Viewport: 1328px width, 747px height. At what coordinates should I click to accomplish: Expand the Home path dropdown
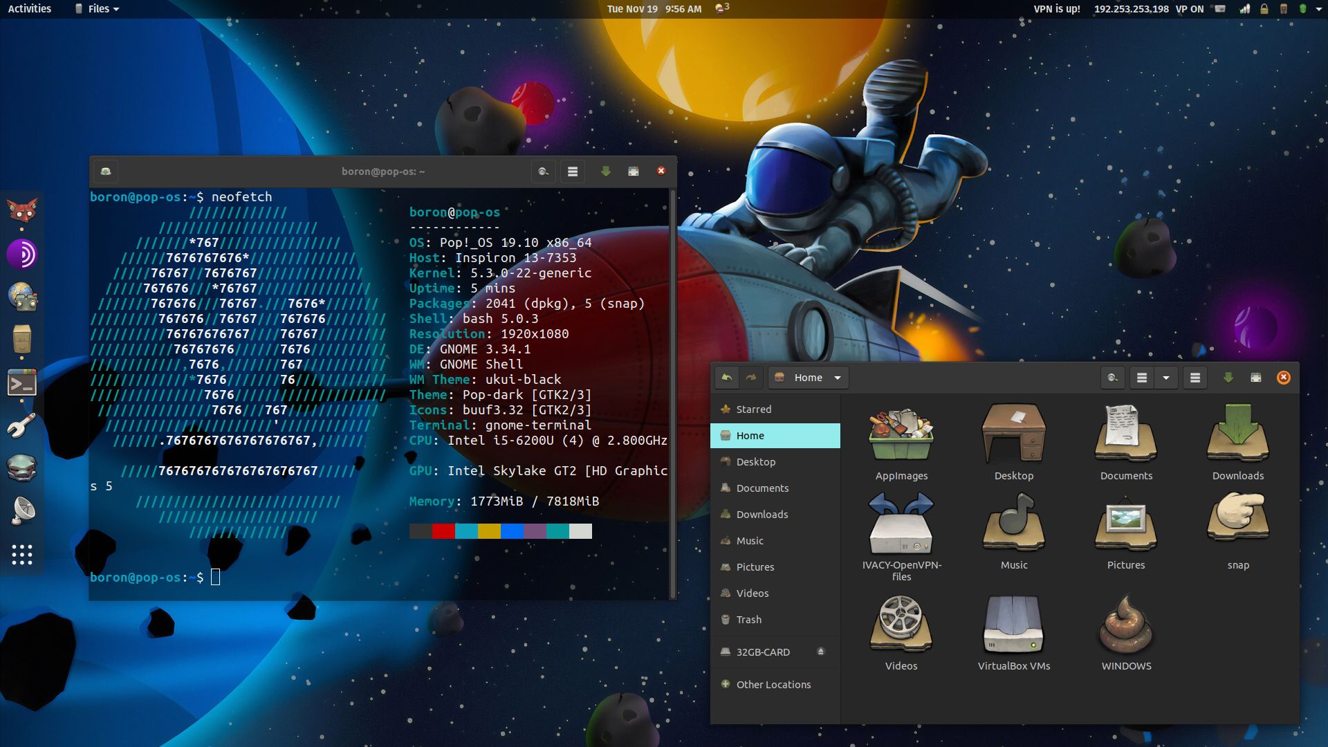coord(838,378)
